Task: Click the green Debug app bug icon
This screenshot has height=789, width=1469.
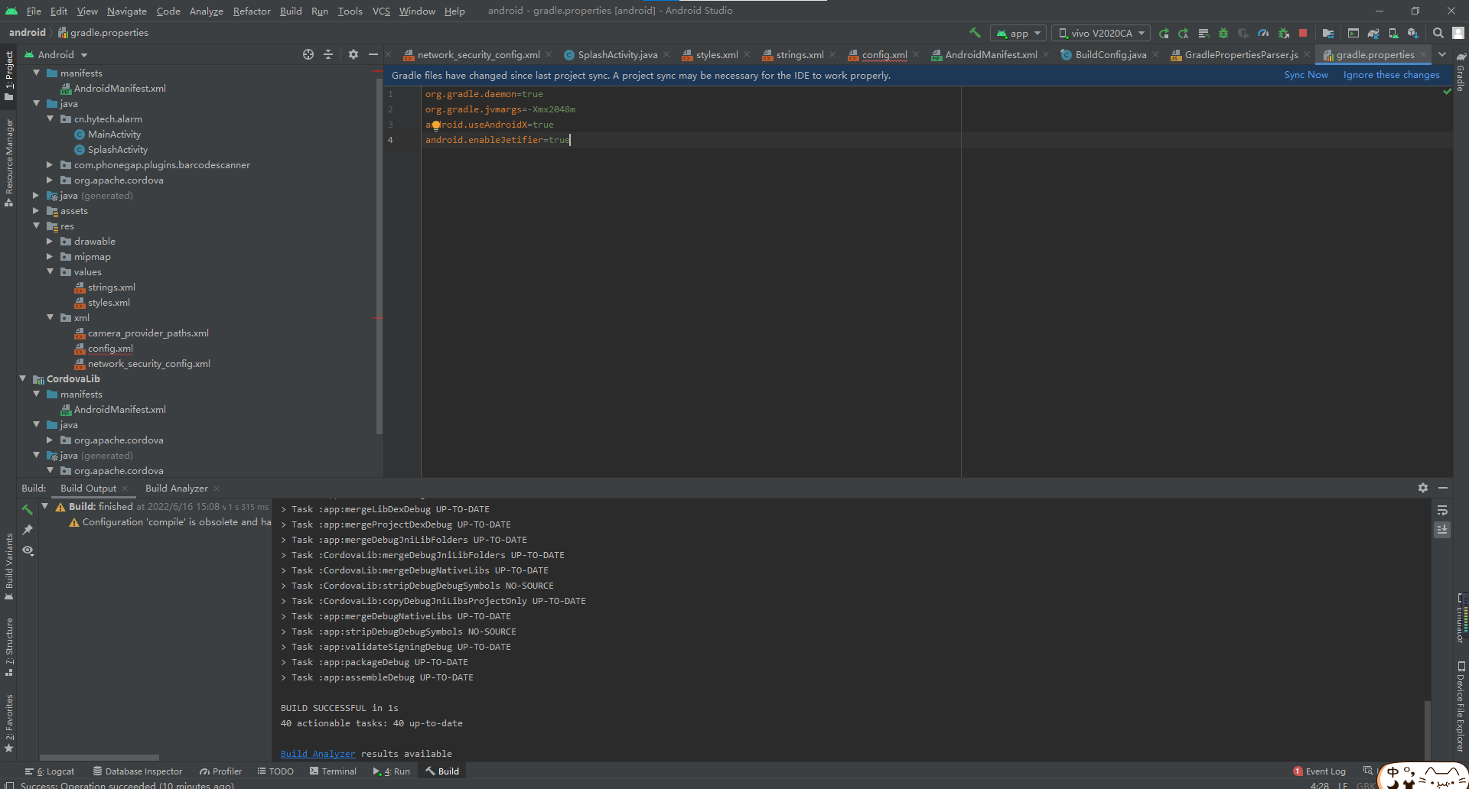Action: point(1223,33)
